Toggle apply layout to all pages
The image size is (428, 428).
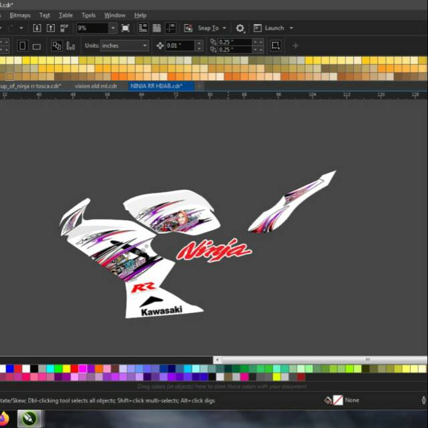[x=56, y=45]
